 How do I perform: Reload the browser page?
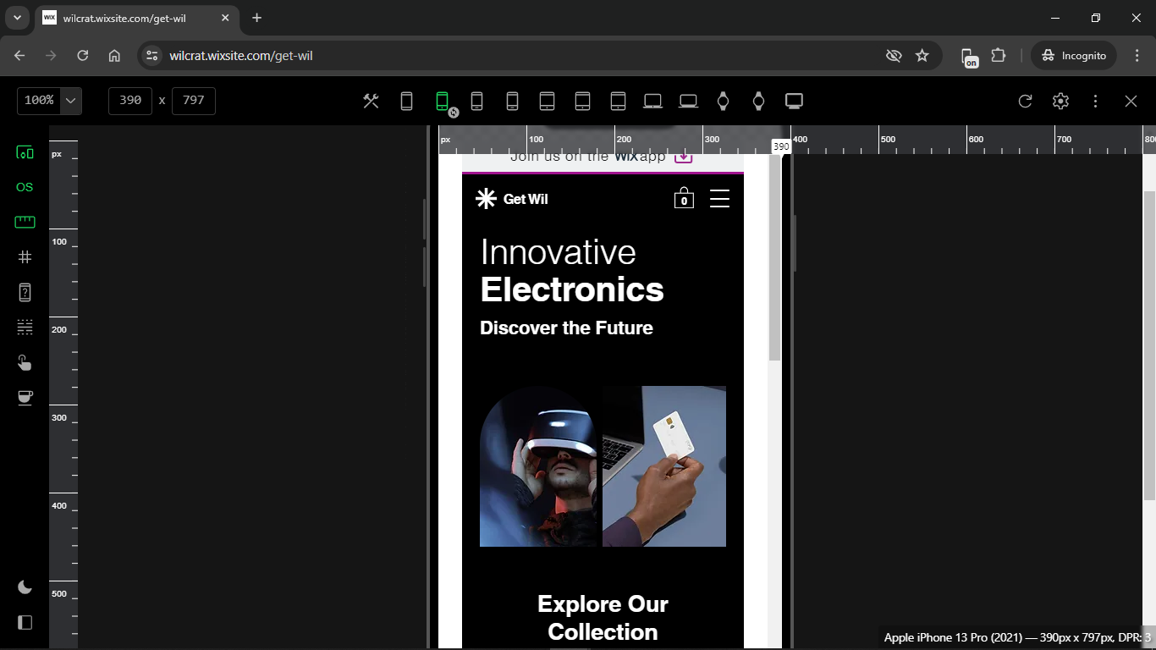tap(83, 56)
